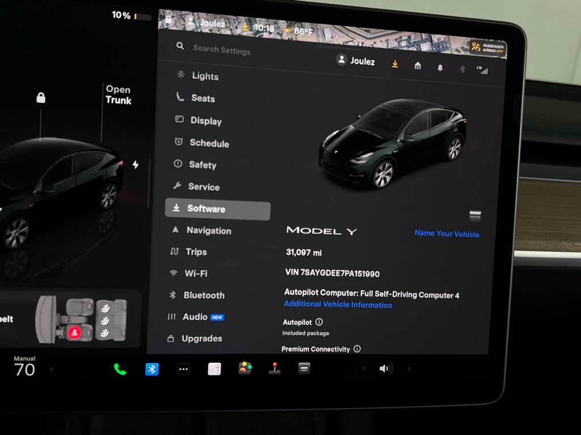581x435 pixels.
Task: Tap the charge port lightning icon
Action: pyautogui.click(x=136, y=164)
